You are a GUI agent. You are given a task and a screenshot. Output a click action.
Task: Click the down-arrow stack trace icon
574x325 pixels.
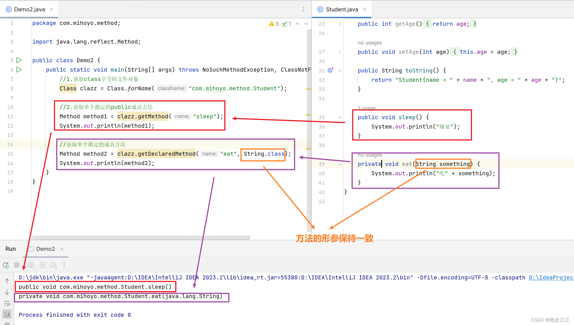7,292
